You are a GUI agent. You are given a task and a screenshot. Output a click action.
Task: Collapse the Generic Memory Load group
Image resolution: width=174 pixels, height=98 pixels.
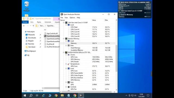point(66,41)
